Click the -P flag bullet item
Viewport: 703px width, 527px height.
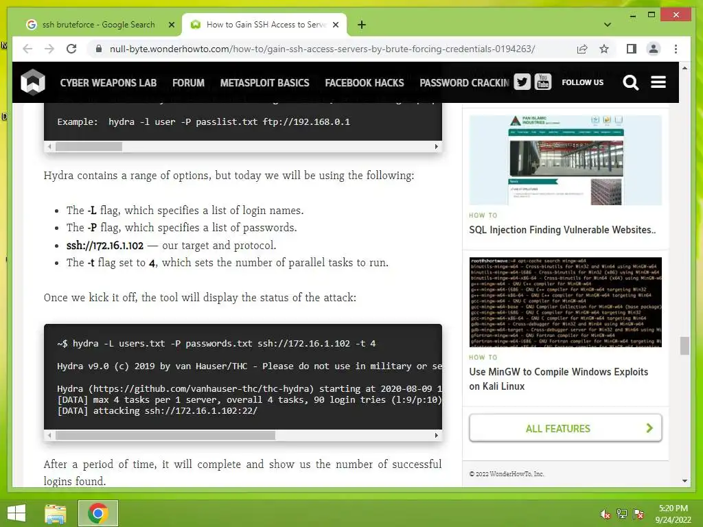tap(181, 228)
